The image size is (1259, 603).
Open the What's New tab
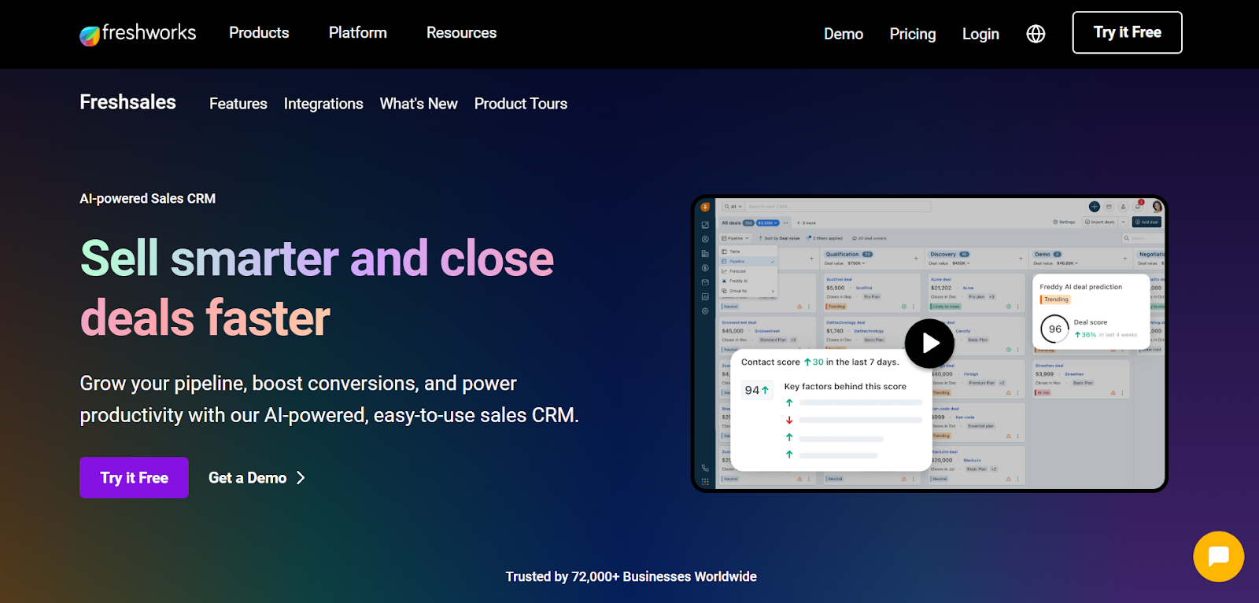(x=419, y=104)
